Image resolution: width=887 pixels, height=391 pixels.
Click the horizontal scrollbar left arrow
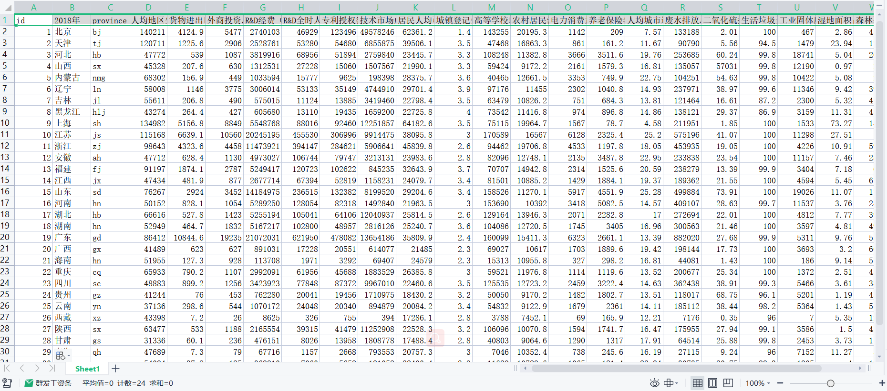click(525, 368)
